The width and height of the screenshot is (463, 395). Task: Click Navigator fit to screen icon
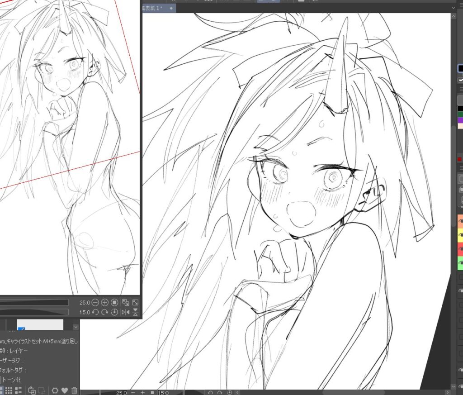tap(126, 302)
